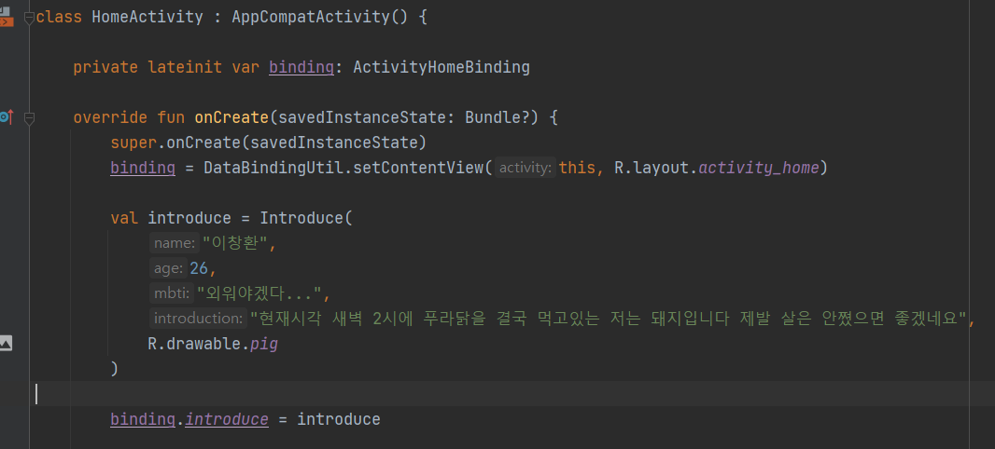Click the 'activity:' parameter hint
The image size is (995, 449).
(526, 168)
